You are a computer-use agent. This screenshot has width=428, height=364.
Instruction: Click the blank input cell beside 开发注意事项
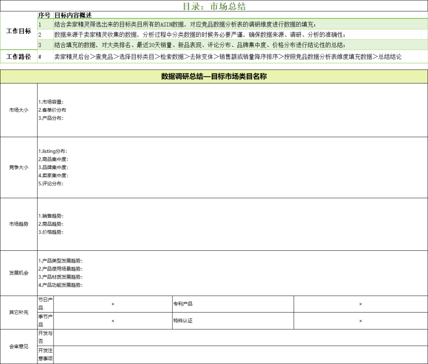pyautogui.click(x=241, y=354)
